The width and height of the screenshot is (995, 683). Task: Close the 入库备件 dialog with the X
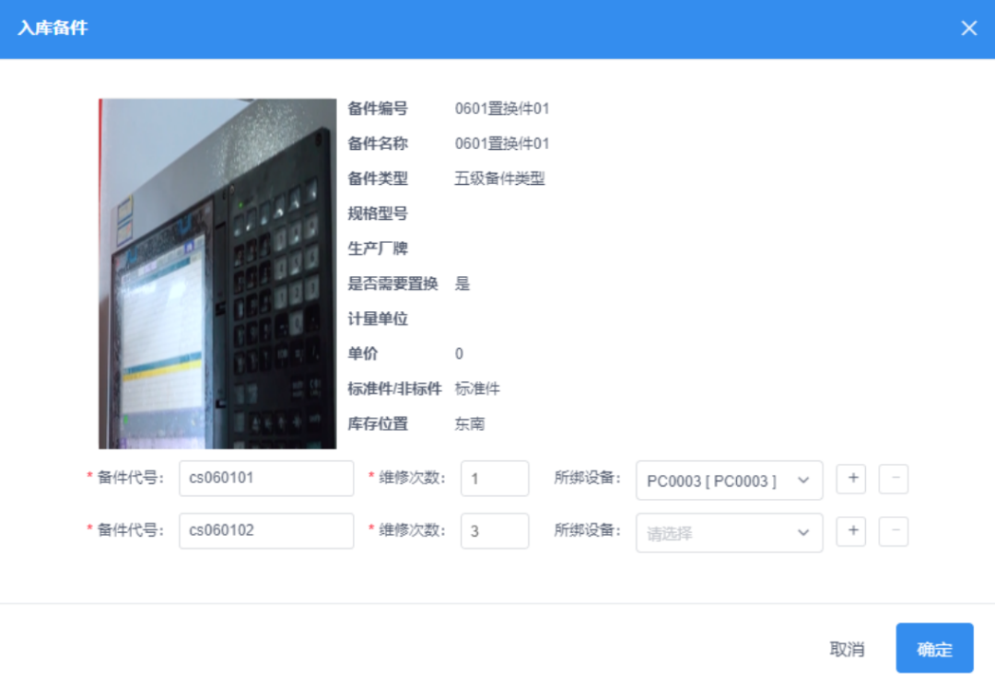968,29
